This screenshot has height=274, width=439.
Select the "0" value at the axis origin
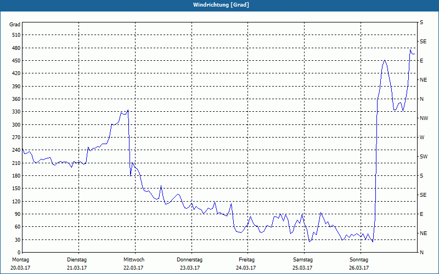tap(19, 253)
